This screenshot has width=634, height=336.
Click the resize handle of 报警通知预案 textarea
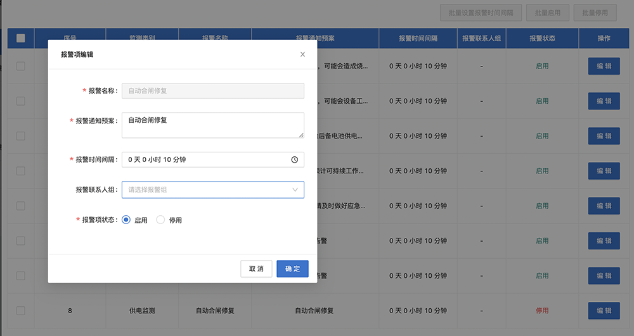[x=301, y=135]
